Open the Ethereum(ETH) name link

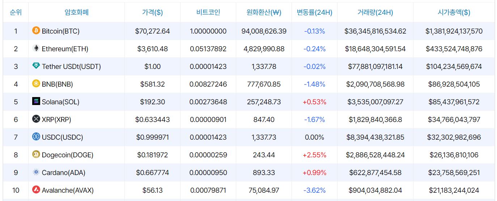(65, 49)
